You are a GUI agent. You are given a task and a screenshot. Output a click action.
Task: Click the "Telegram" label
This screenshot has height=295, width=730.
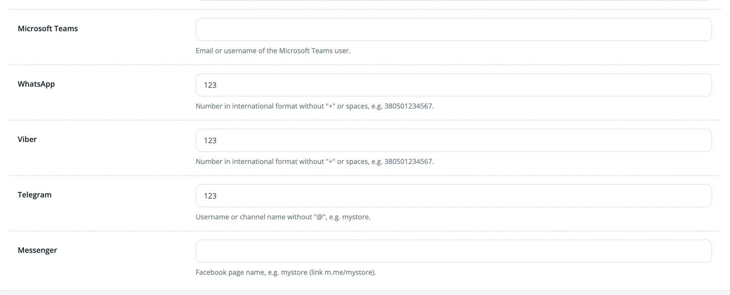[35, 195]
